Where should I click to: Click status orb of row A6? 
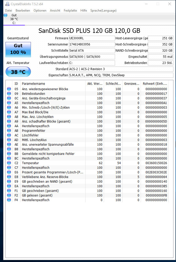[x=9, y=108]
